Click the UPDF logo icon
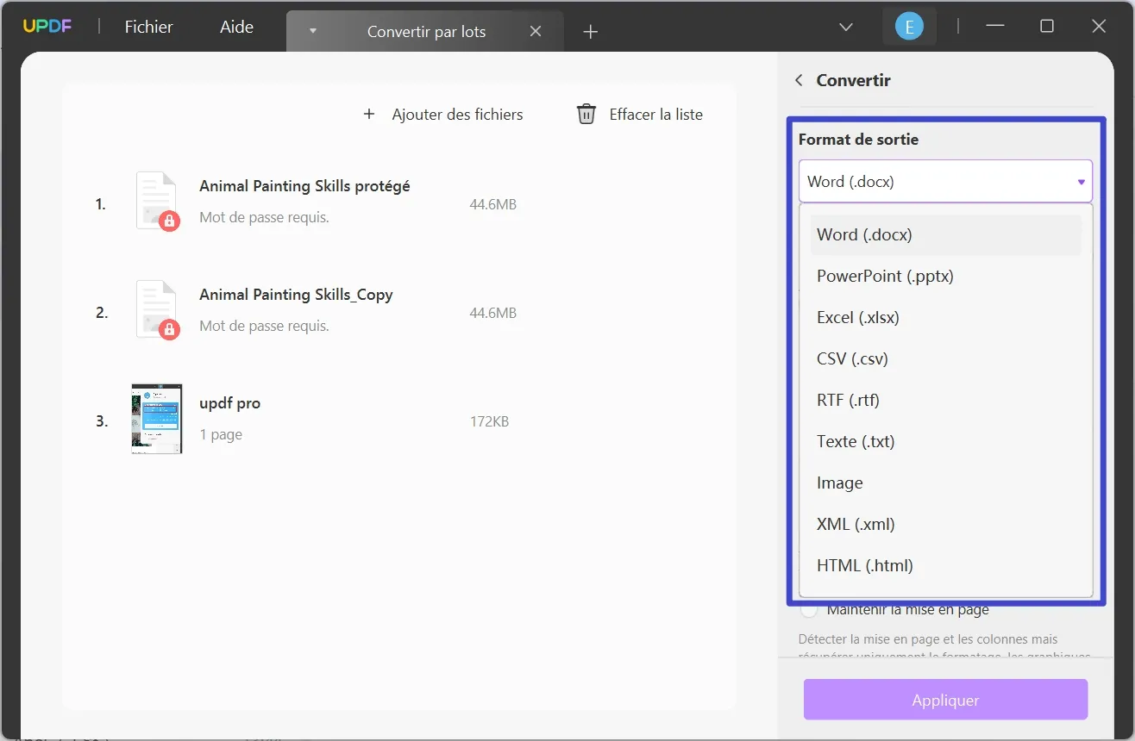This screenshot has width=1135, height=741. click(x=47, y=26)
